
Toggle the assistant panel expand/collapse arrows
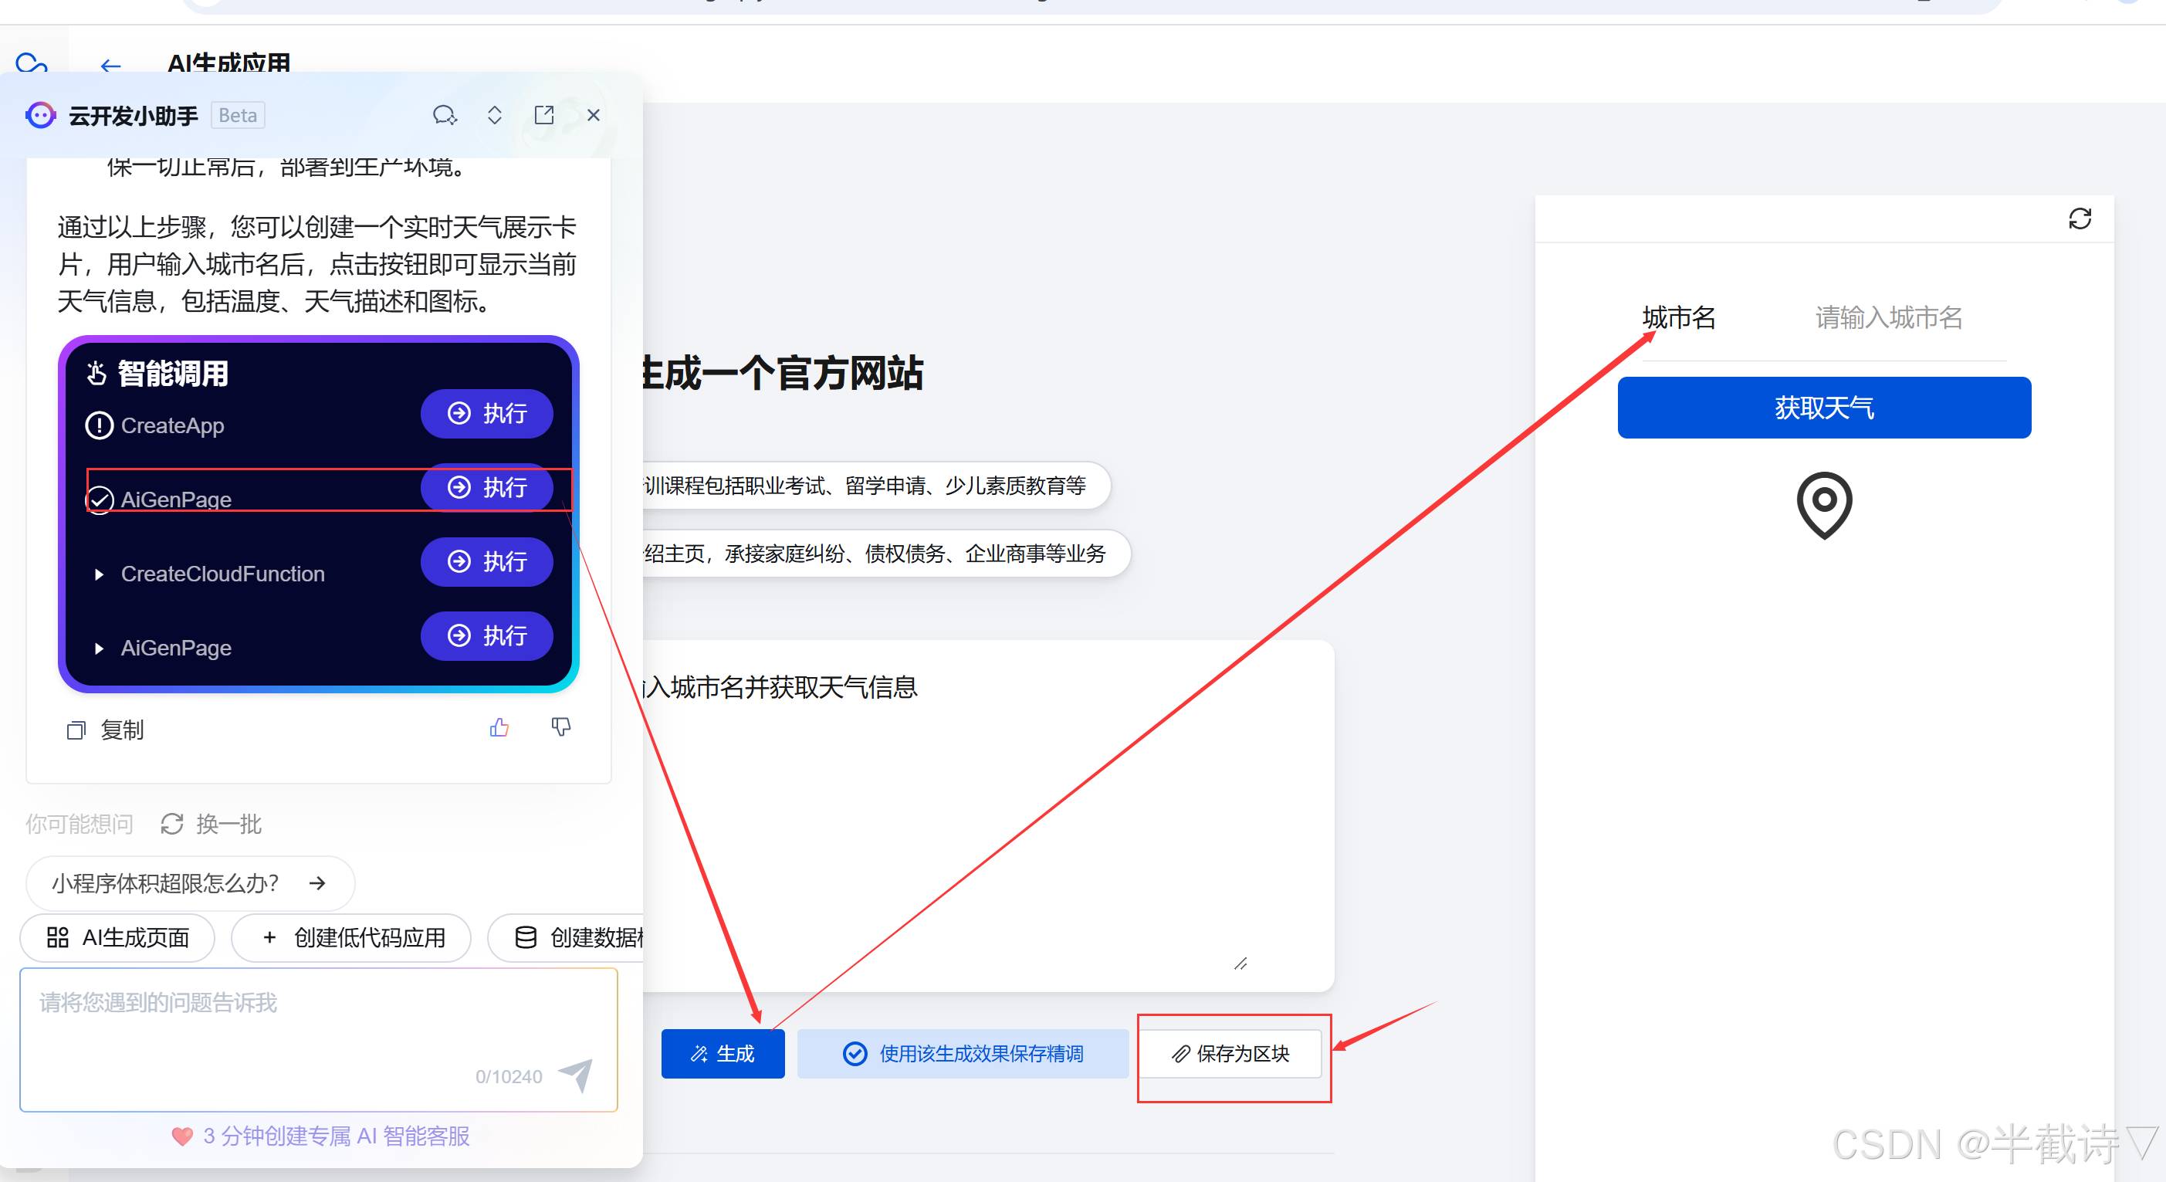[494, 115]
